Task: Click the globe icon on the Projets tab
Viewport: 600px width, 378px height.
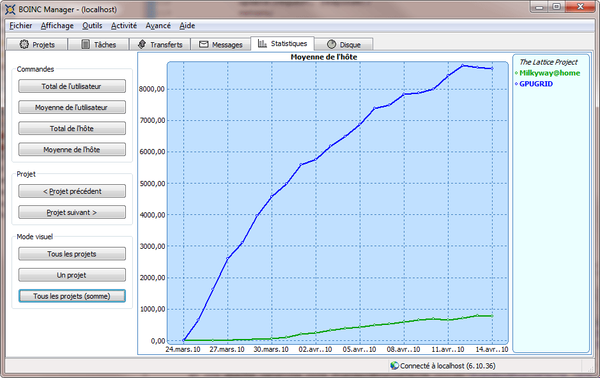Action: coord(24,44)
